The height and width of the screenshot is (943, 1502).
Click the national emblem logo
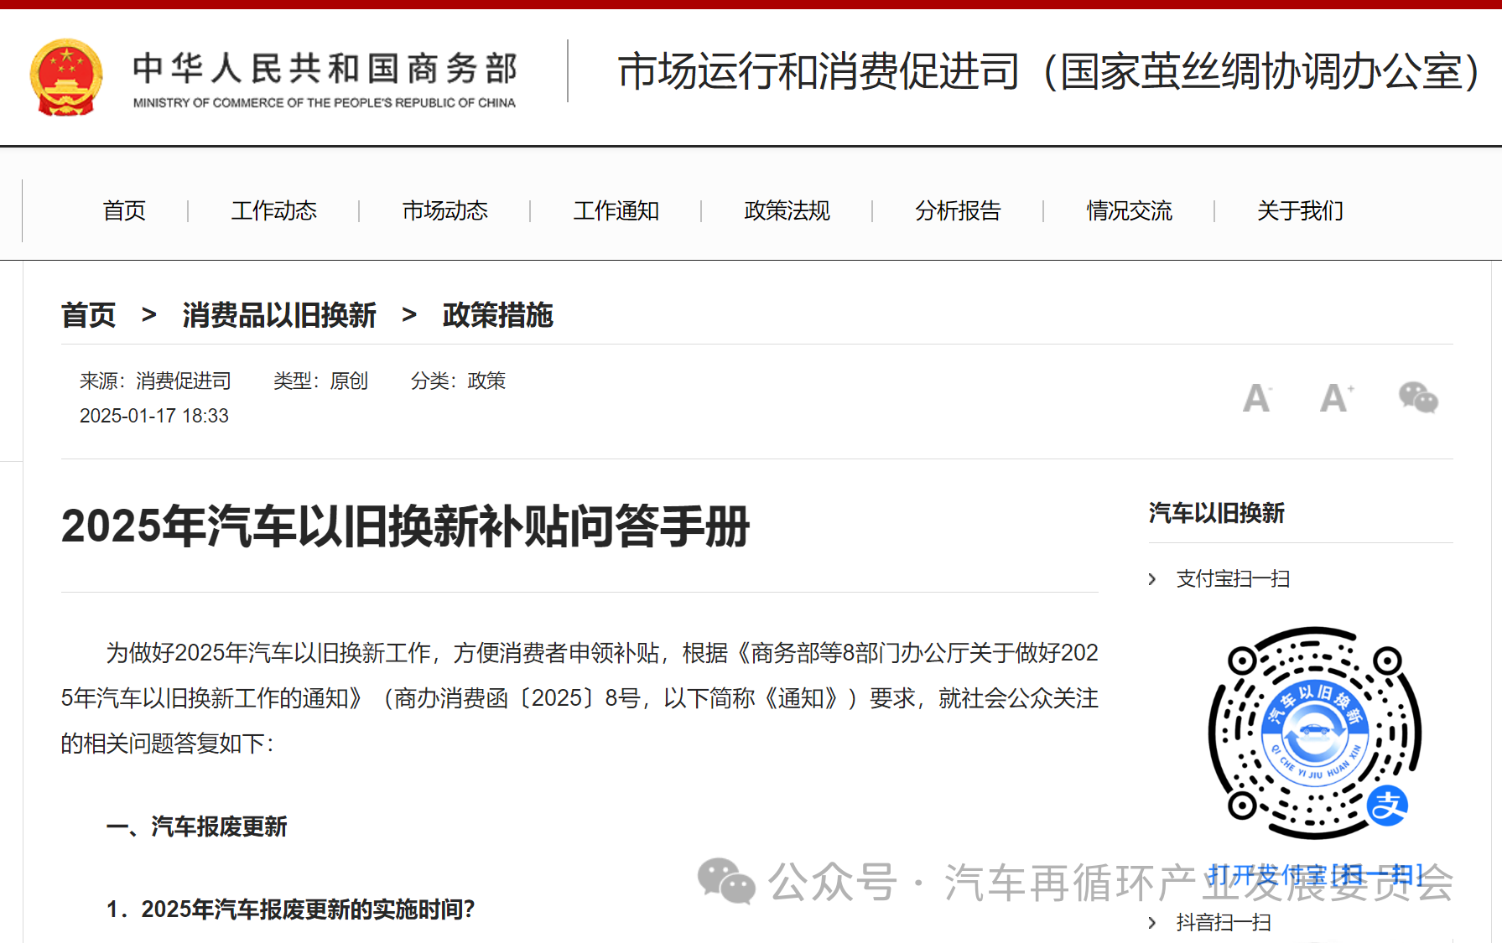tap(66, 77)
